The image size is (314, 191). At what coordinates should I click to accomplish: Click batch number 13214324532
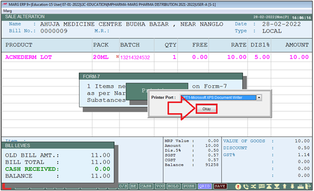click(x=135, y=58)
